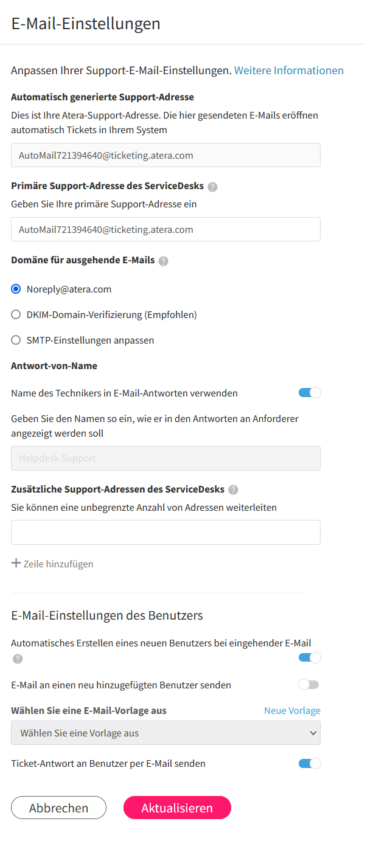
Task: Disable Name des Technikers in E-Mail-Antworten toggle
Action: (310, 393)
